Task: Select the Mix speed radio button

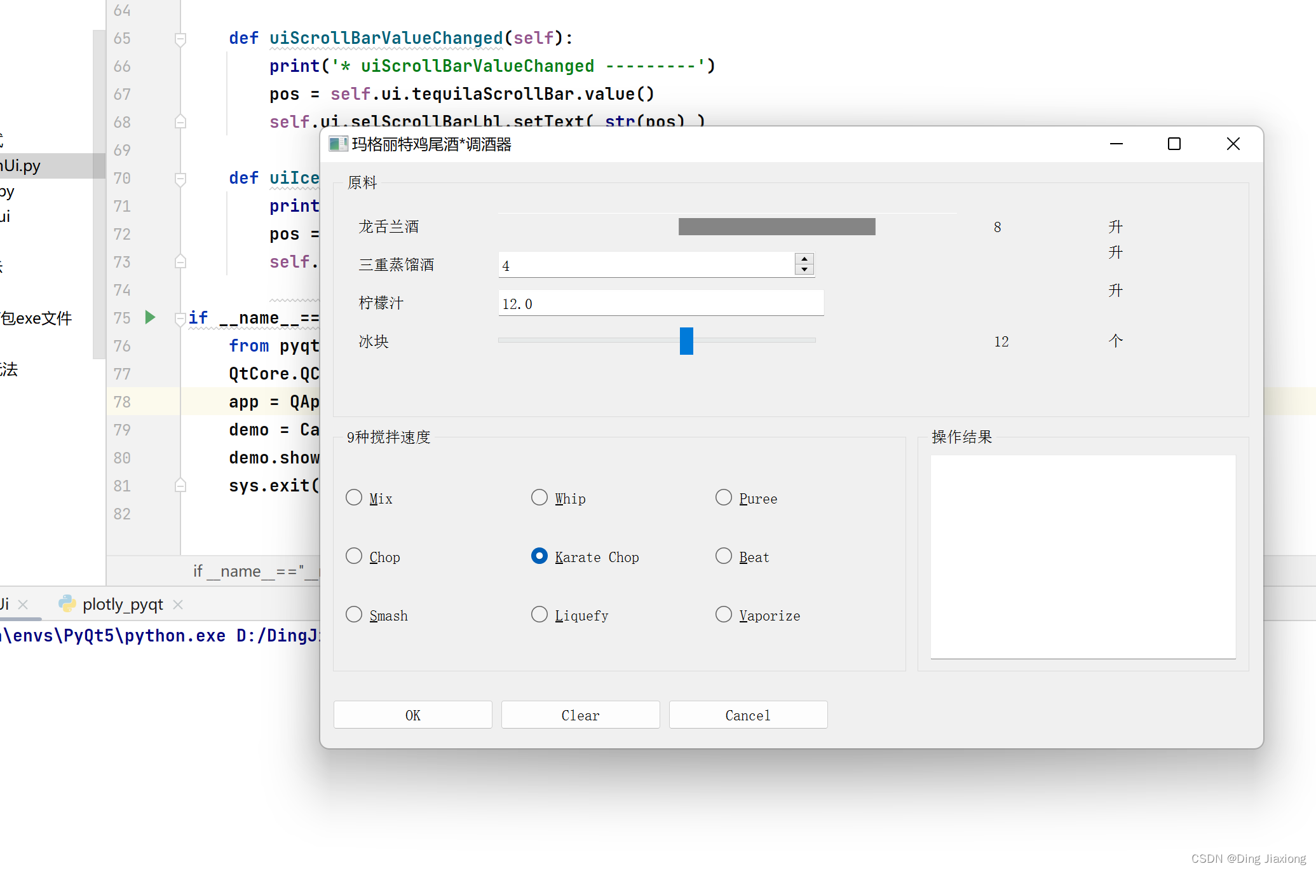Action: point(354,498)
